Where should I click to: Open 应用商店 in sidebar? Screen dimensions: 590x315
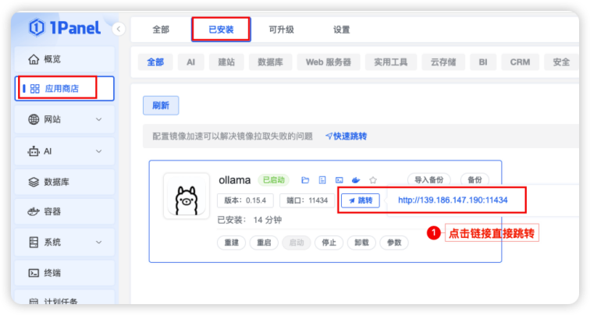(64, 89)
